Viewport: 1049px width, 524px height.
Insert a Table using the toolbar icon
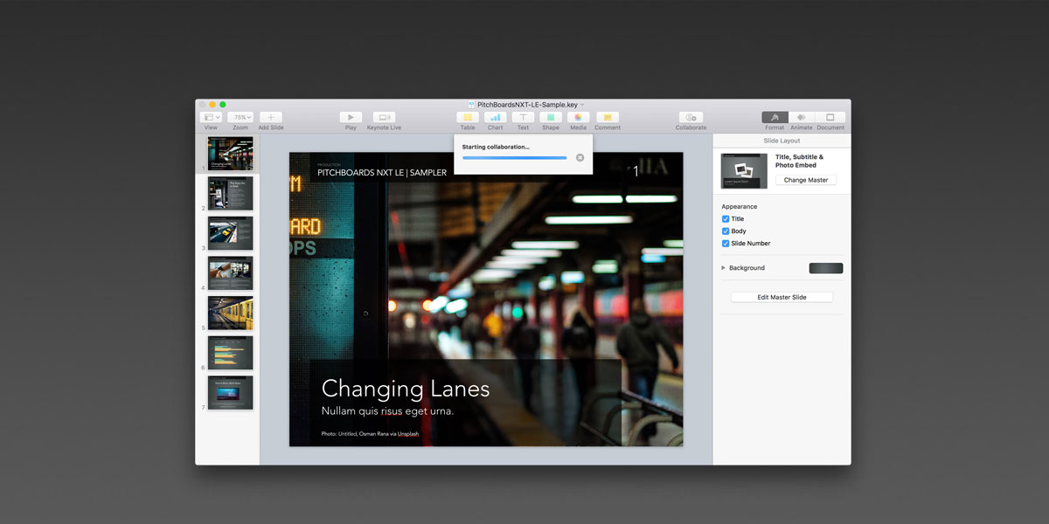(x=468, y=117)
